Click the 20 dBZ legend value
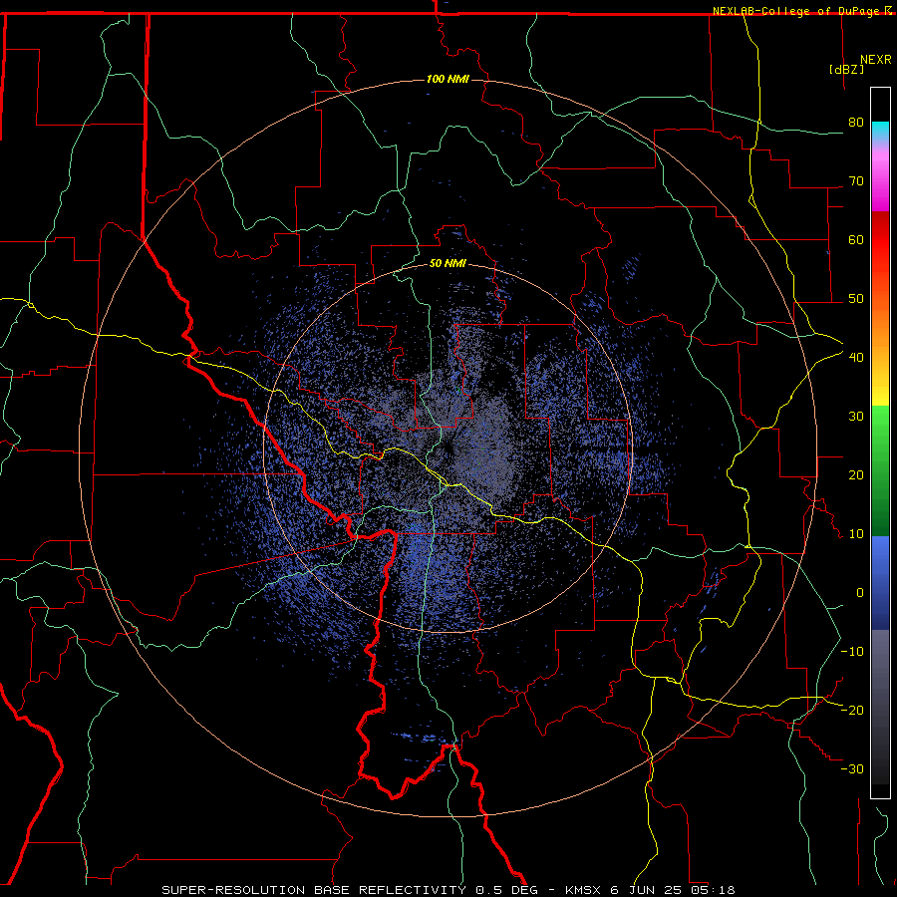 856,474
